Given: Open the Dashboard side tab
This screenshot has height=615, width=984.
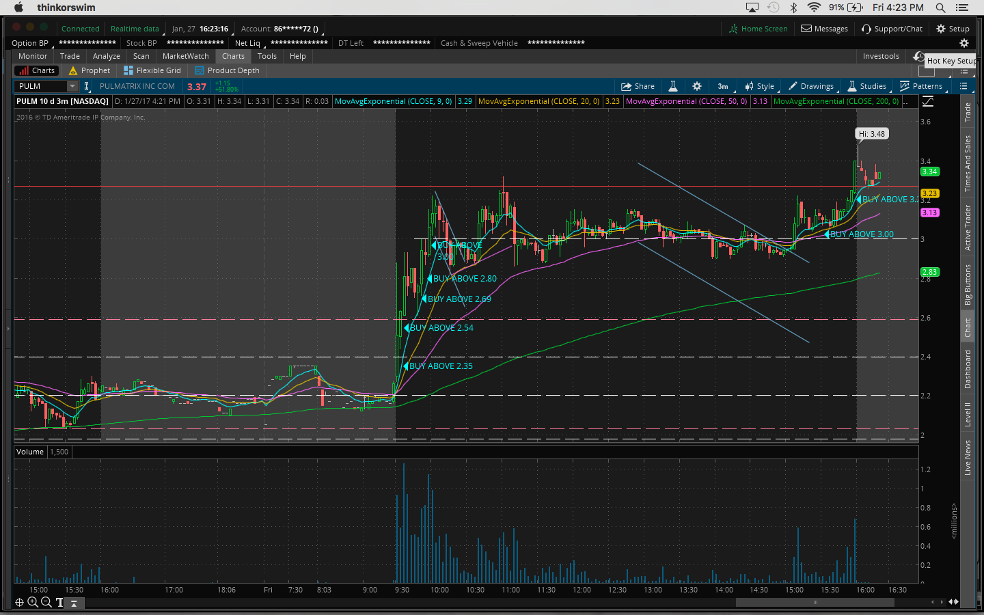Looking at the screenshot, I should (968, 369).
